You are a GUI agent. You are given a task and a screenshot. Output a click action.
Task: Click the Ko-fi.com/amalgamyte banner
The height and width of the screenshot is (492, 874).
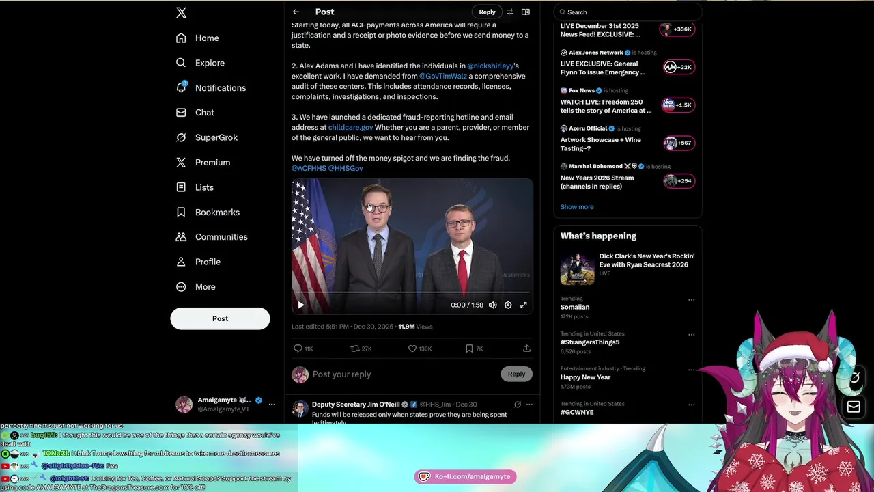[x=466, y=477]
